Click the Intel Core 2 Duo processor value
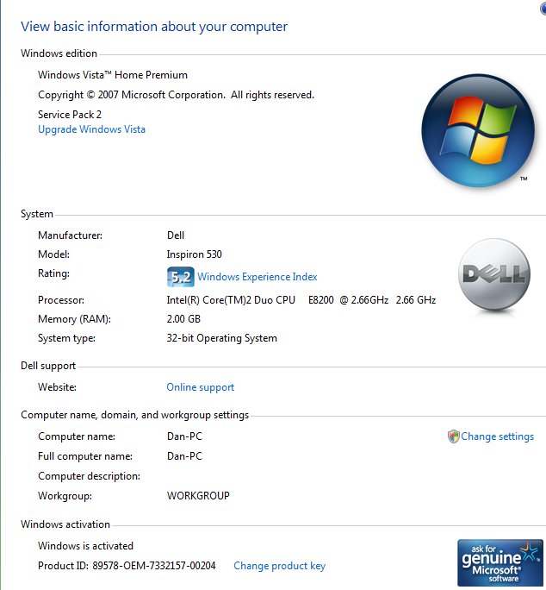This screenshot has width=546, height=590. click(x=301, y=300)
